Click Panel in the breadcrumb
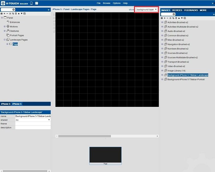This screenshot has width=215, height=172. tap(66, 9)
